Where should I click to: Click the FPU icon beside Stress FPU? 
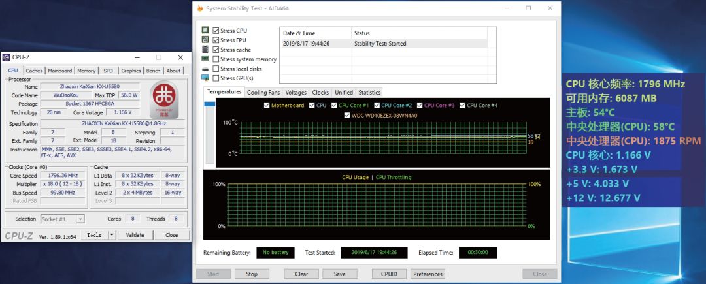click(x=205, y=40)
